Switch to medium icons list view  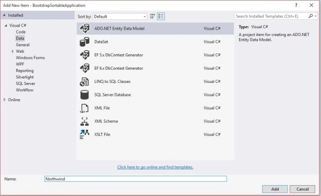(x=161, y=16)
